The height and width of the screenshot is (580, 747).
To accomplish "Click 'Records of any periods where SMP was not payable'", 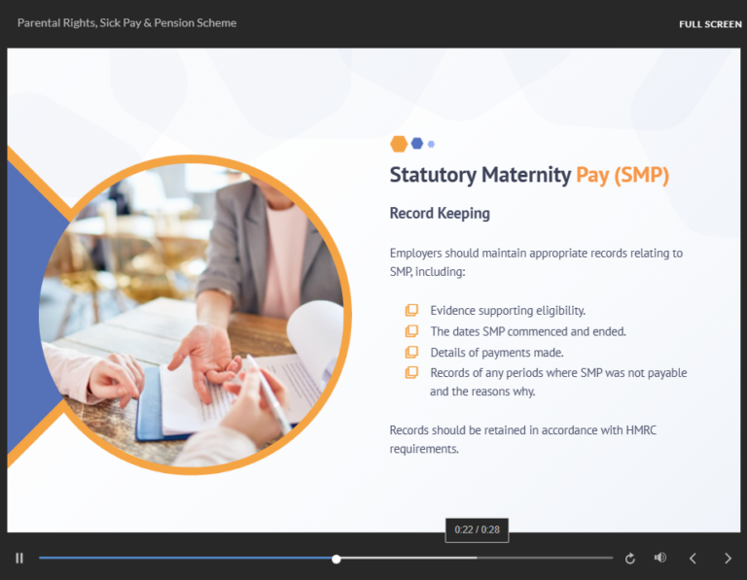I will coord(558,373).
